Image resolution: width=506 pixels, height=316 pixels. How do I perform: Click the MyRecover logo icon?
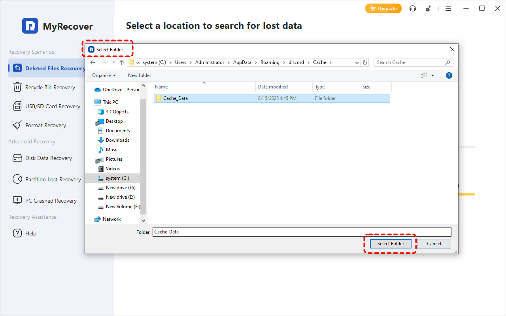(x=30, y=26)
